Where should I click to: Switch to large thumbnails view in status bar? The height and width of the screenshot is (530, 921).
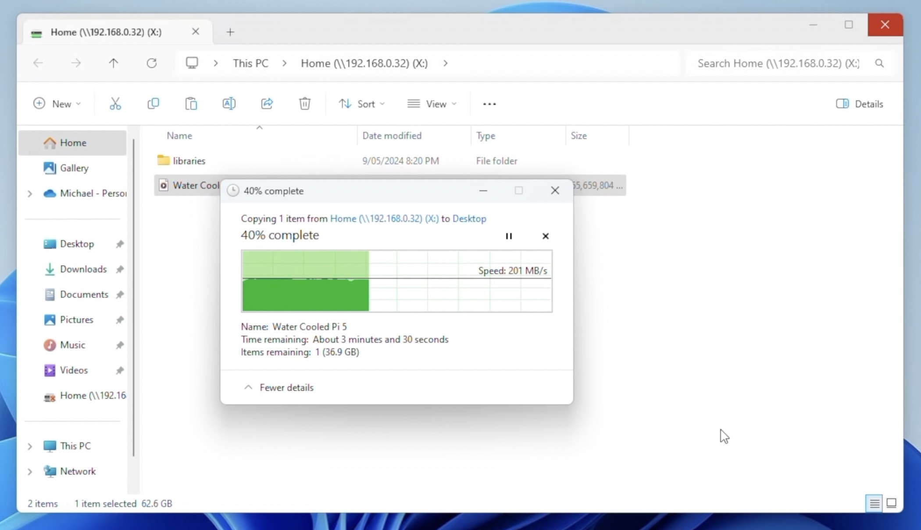891,503
